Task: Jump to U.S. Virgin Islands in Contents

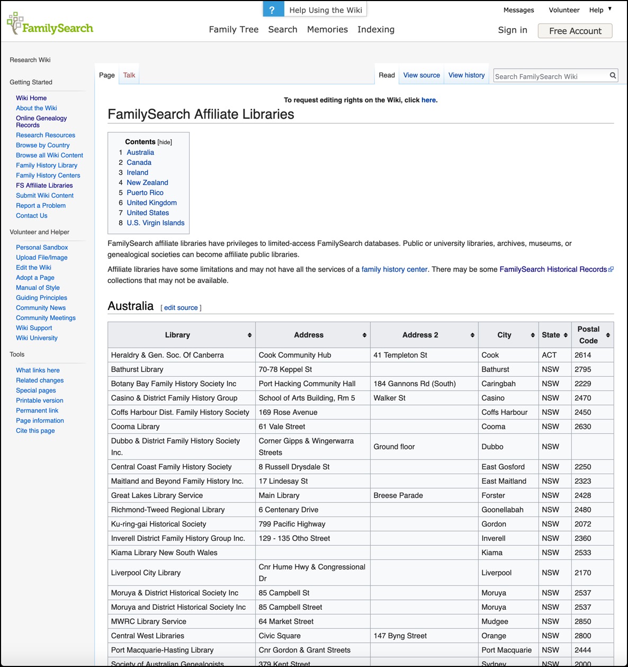Action: (156, 223)
